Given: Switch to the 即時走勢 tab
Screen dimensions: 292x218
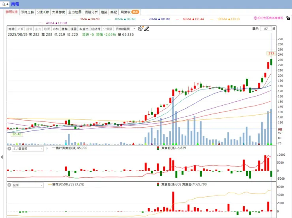Looking at the screenshot, I should [27, 12].
